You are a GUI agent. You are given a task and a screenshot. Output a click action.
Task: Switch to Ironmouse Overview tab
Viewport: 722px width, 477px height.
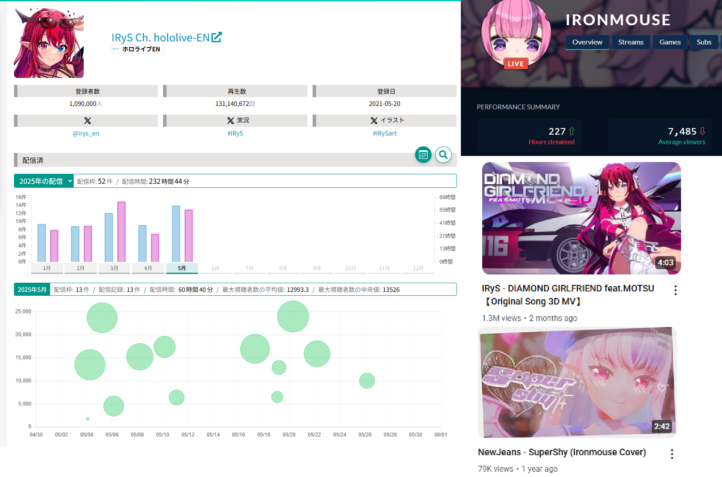587,42
